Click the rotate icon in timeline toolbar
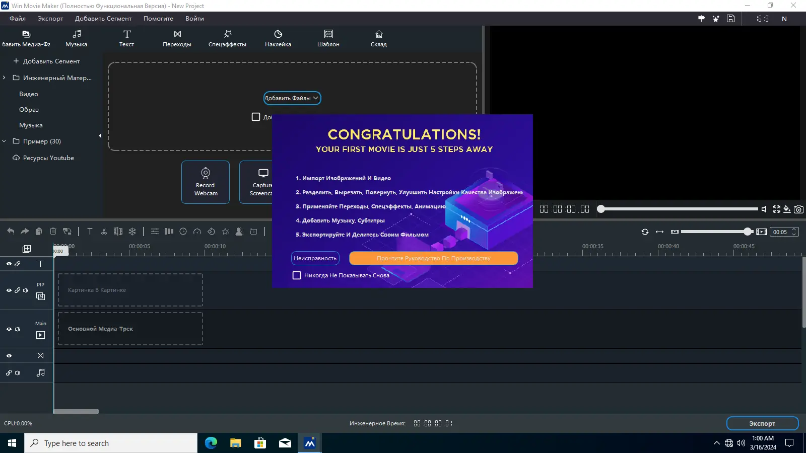 (212, 232)
